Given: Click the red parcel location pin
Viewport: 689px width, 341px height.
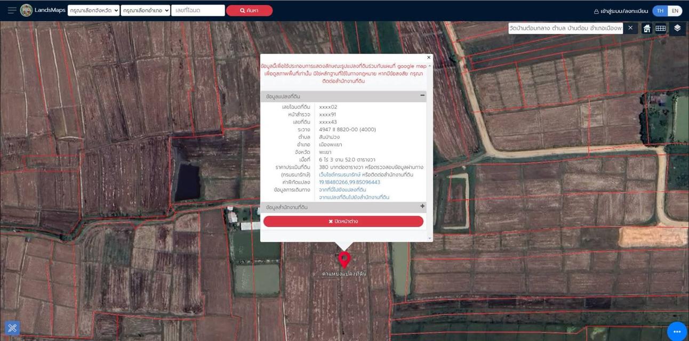Looking at the screenshot, I should (345, 259).
